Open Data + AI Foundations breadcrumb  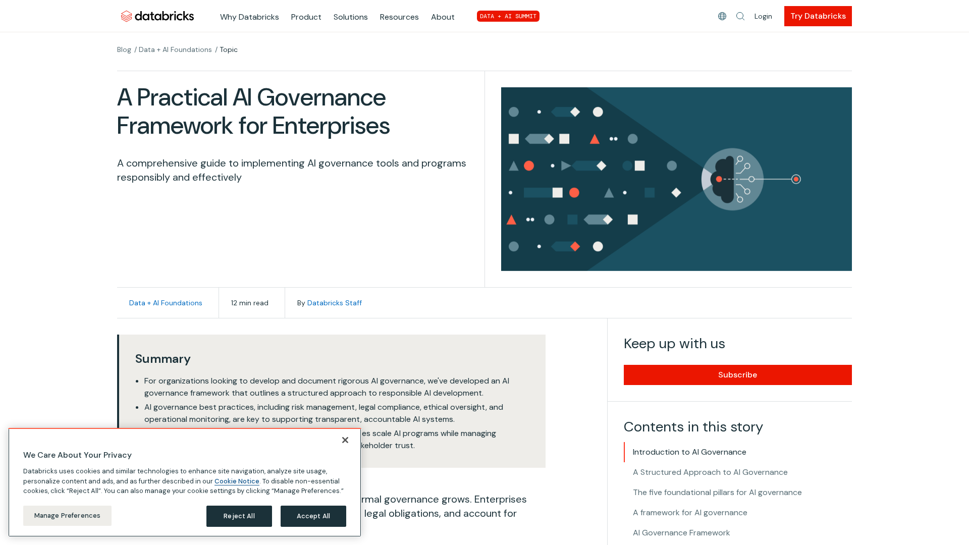[175, 49]
